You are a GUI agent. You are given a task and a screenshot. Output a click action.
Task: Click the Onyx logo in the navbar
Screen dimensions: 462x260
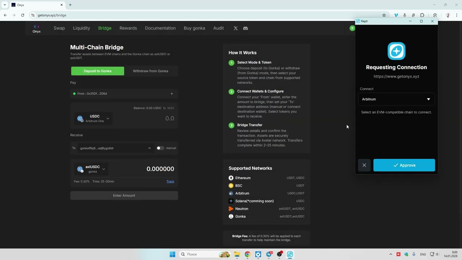click(x=36, y=29)
